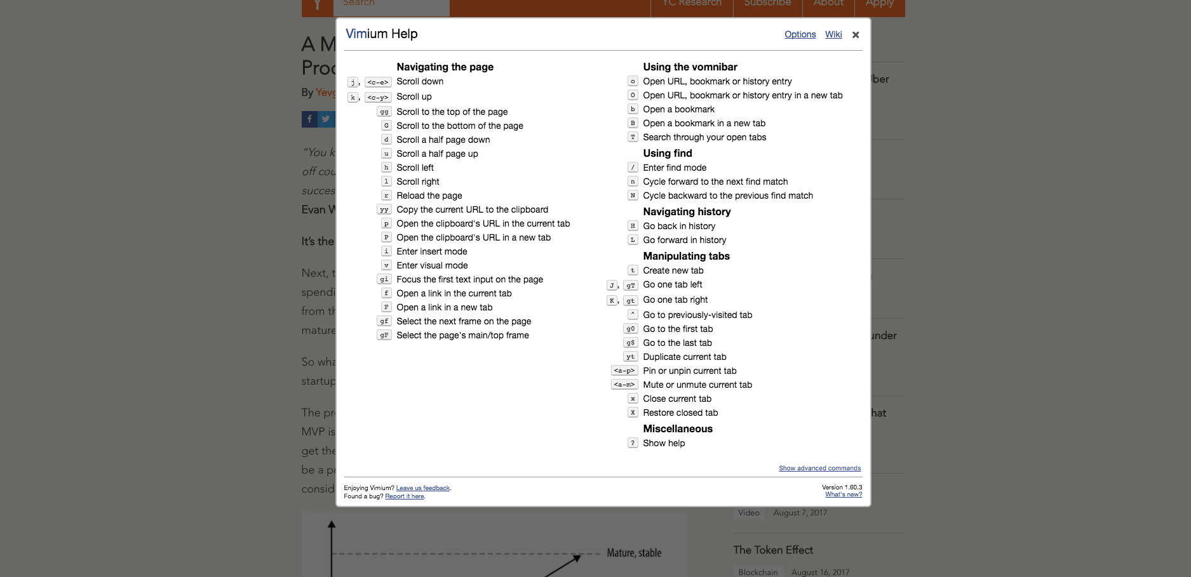Open the About menu item
This screenshot has width=1191, height=577.
[828, 5]
